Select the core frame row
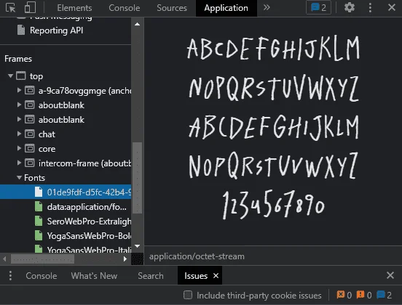Viewport: 402px width, 305px height. point(66,149)
